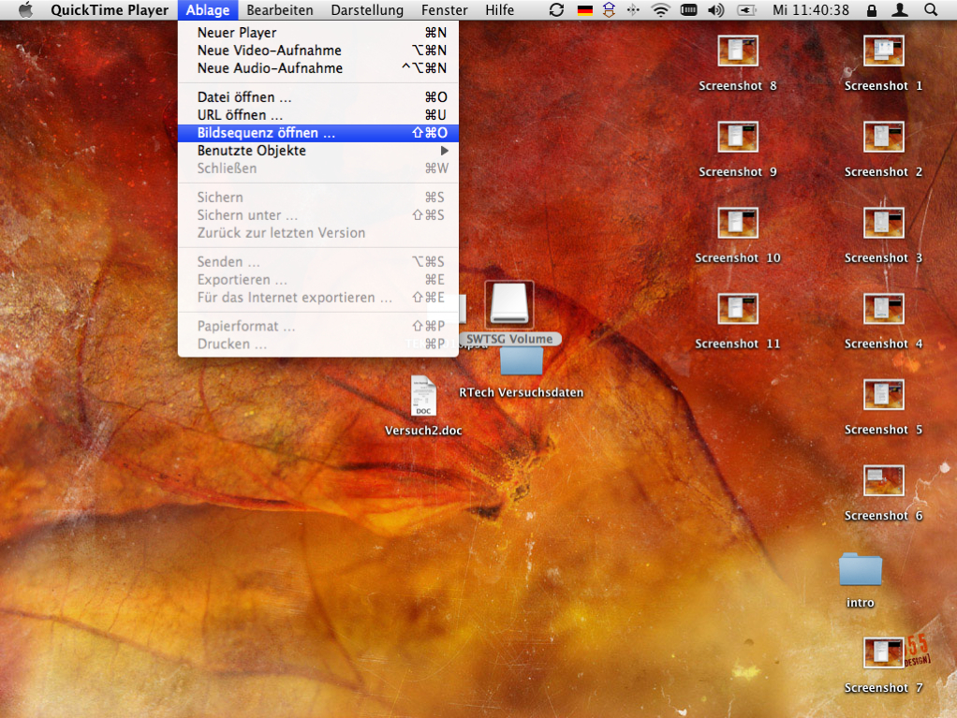Open the Darstellung menu
This screenshot has height=718, width=957.
point(367,9)
